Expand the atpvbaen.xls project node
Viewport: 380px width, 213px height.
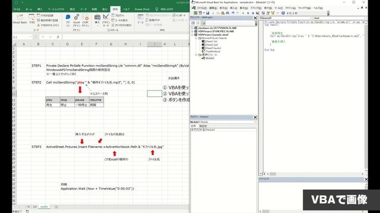coord(192,28)
